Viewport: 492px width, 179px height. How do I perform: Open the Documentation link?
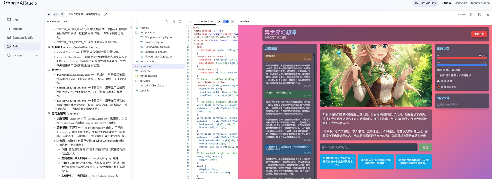pyautogui.click(x=480, y=3)
